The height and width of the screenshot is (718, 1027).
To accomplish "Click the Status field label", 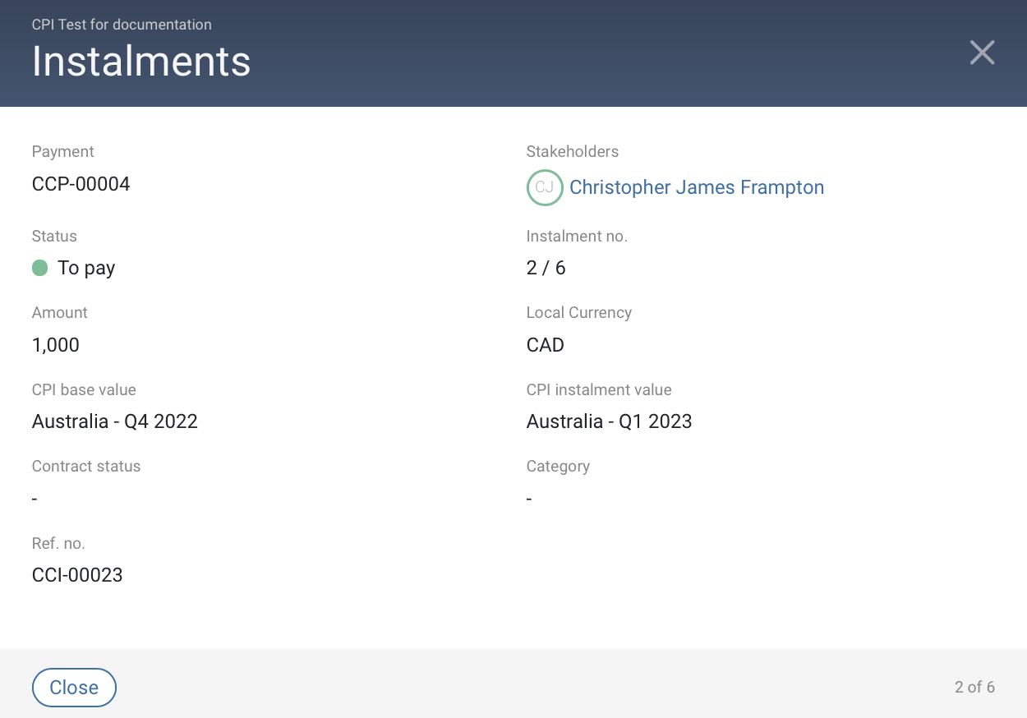I will pos(53,236).
